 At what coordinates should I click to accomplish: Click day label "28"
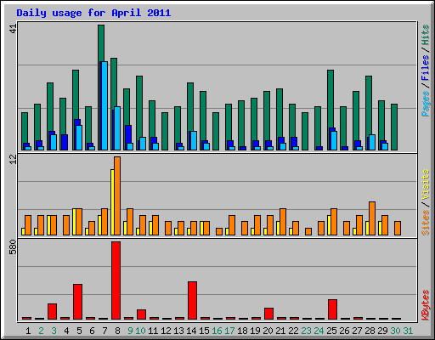tap(370, 331)
